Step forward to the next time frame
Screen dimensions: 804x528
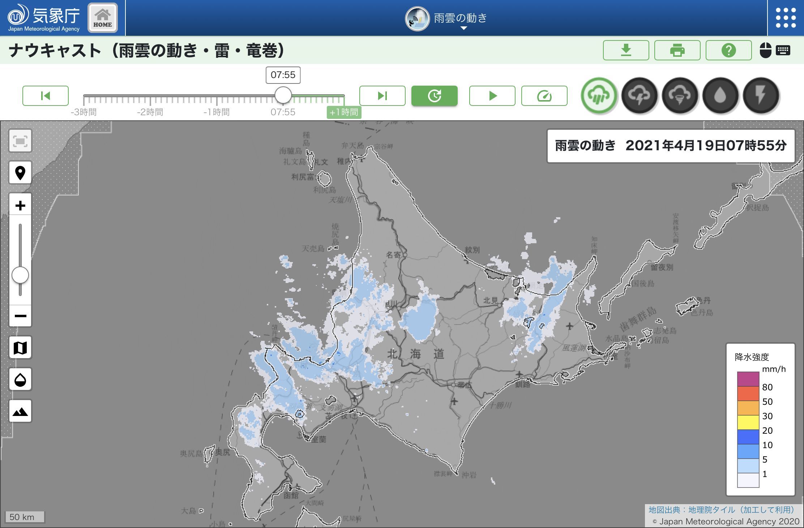[x=382, y=96]
